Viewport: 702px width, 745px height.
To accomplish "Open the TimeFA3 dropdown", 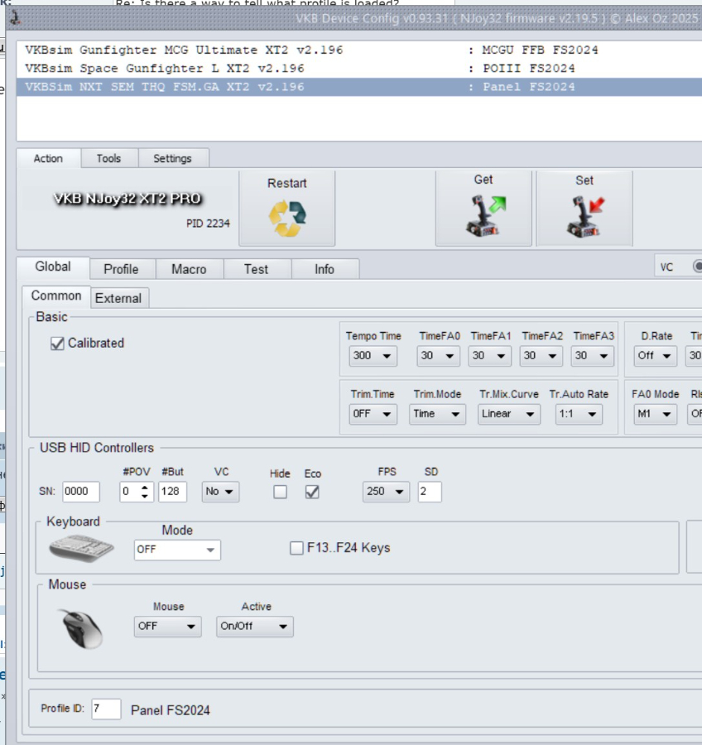I will tap(592, 356).
